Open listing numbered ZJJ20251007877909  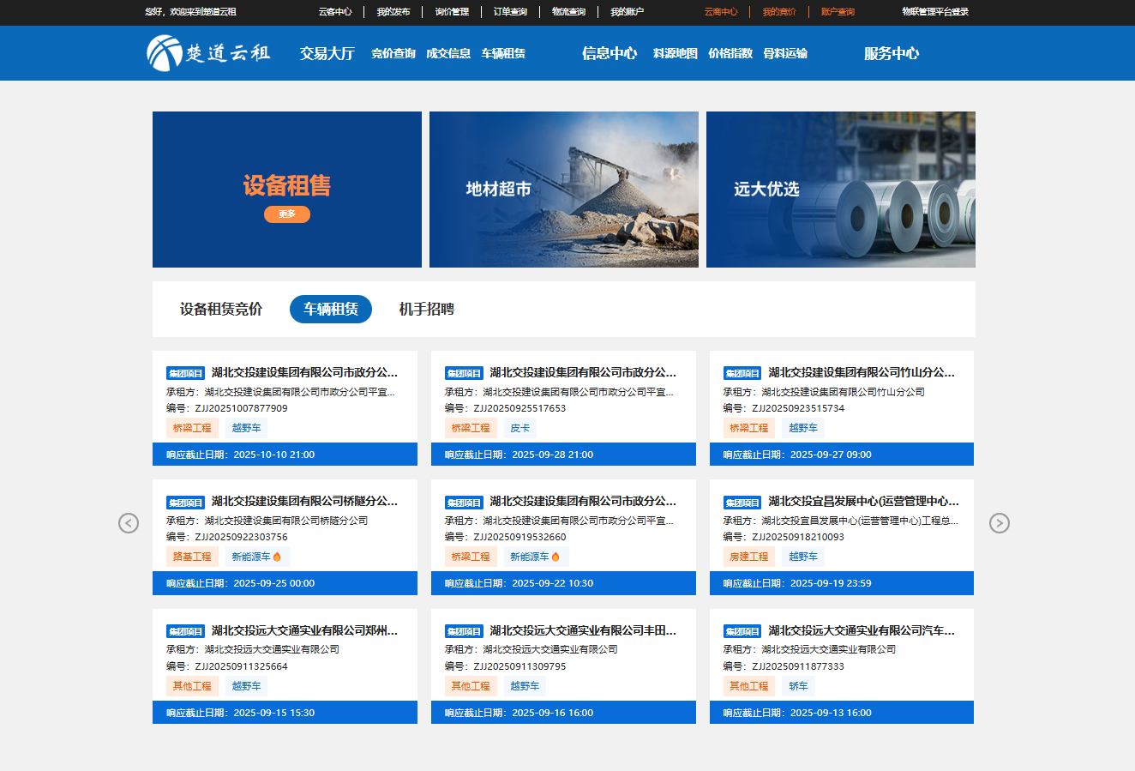coord(285,408)
